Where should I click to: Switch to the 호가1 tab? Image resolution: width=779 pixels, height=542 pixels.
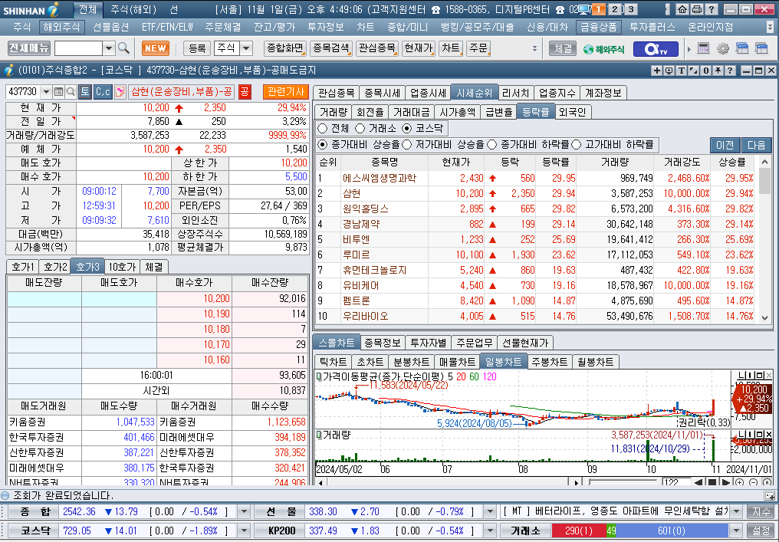point(23,268)
